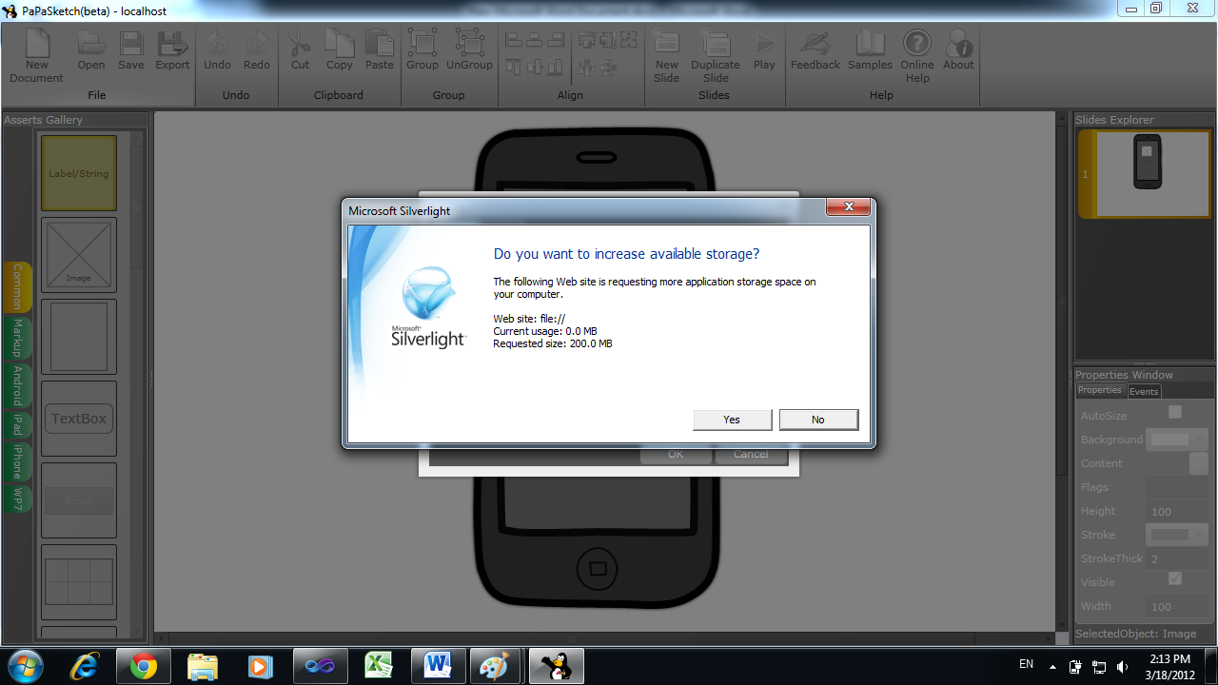Select the Common gallery tab
This screenshot has width=1218, height=685.
click(x=18, y=286)
